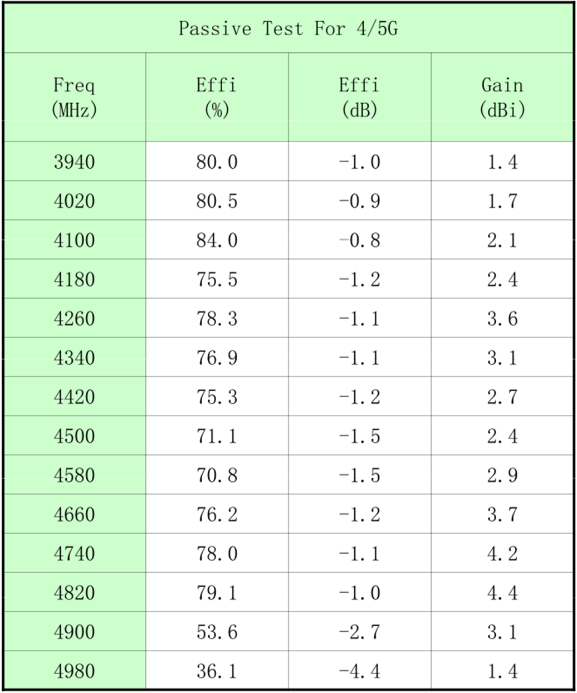The image size is (577, 693).
Task: Select gain value 4.4
Action: 502,593
